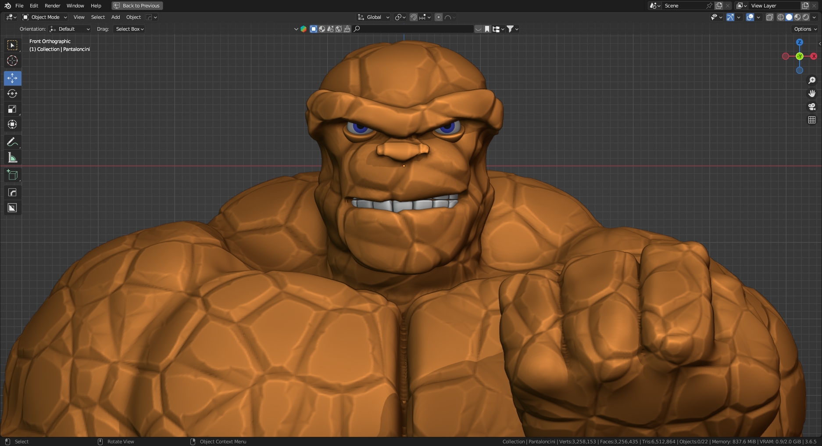The image size is (822, 446).
Task: Select the Select Box tool
Action: coord(12,45)
